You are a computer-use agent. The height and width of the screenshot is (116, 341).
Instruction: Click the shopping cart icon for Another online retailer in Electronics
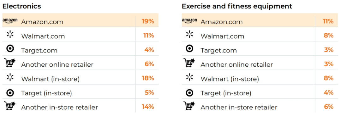click(x=10, y=63)
